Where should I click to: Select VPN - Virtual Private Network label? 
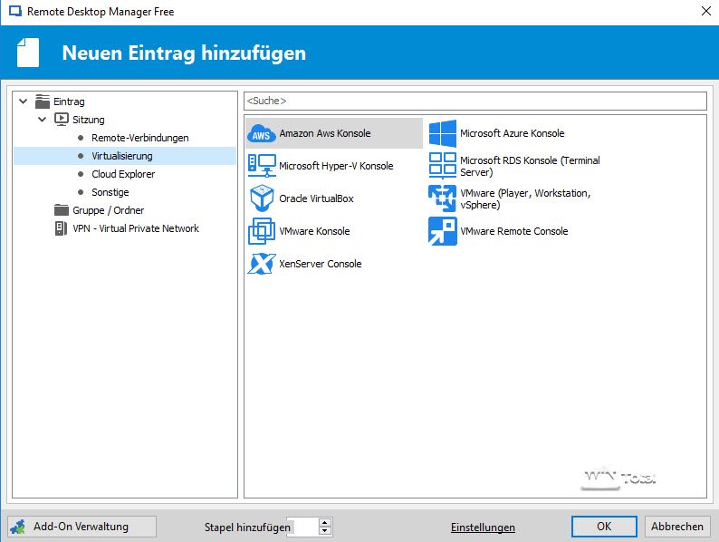[x=136, y=228]
